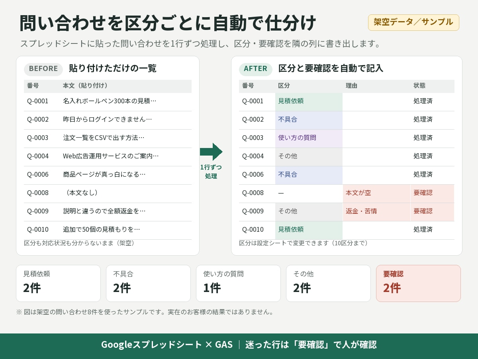Select the text 名入れボールペン300本の見積…
Viewport: 478px width, 359px height.
coord(110,101)
